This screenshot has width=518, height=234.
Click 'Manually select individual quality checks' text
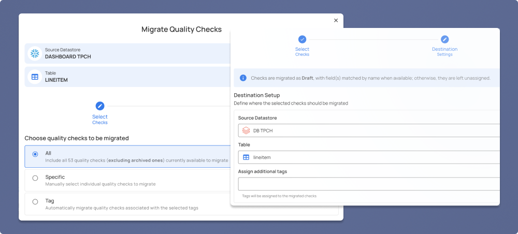tap(100, 184)
